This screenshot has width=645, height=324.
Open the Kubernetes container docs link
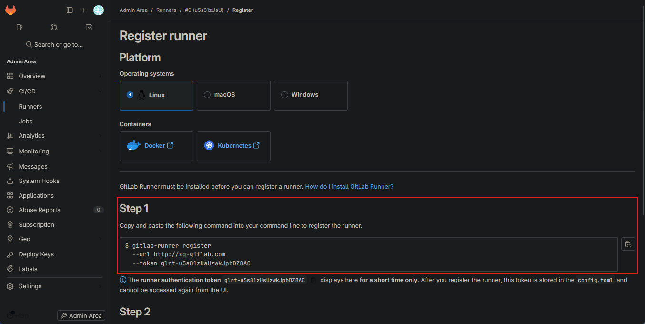pyautogui.click(x=239, y=145)
